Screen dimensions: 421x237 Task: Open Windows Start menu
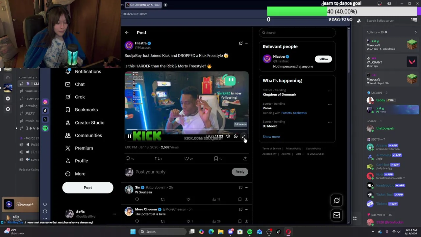[x=133, y=232]
